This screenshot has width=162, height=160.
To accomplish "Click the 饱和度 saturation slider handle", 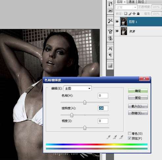I will click(x=72, y=115).
